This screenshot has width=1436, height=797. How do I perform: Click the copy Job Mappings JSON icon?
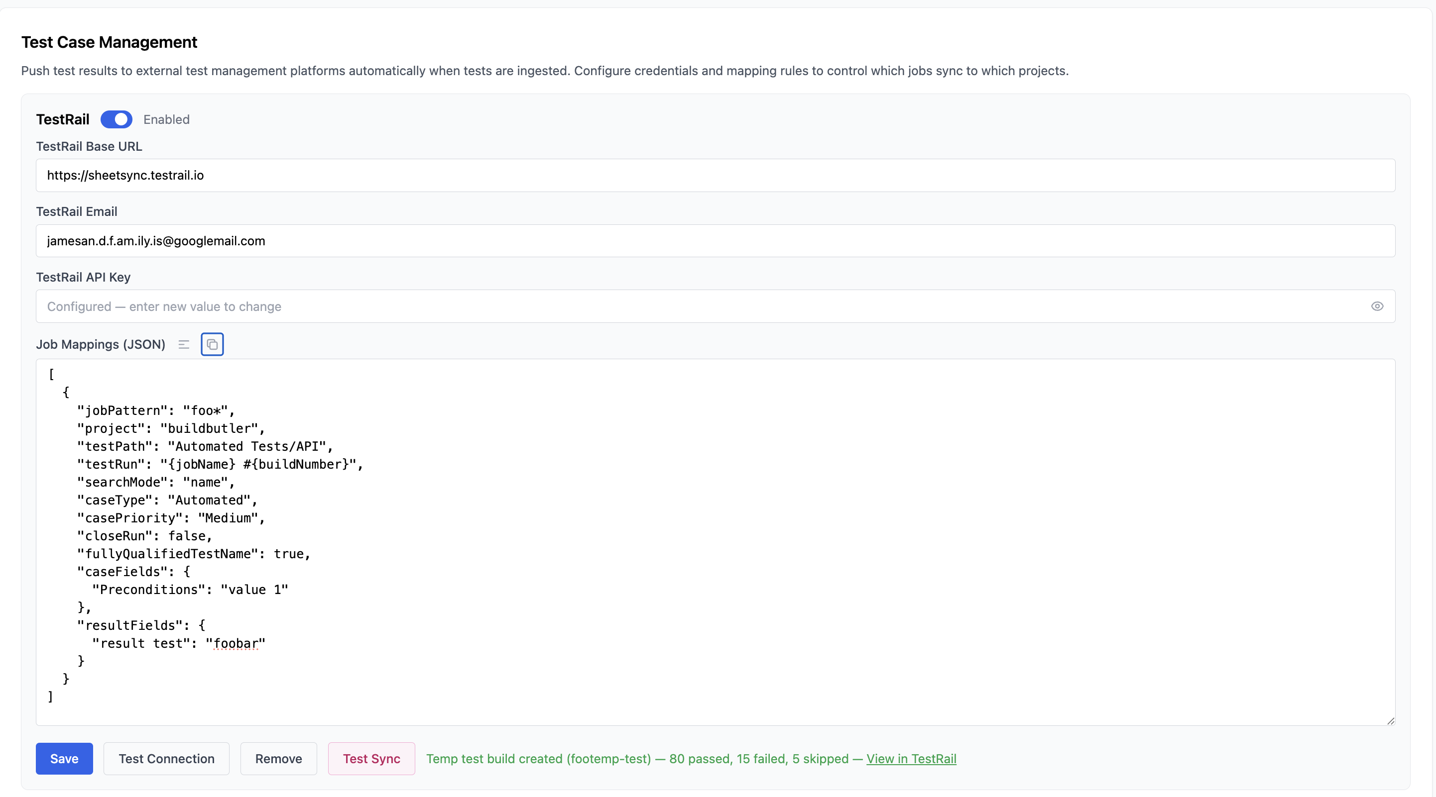coord(213,344)
